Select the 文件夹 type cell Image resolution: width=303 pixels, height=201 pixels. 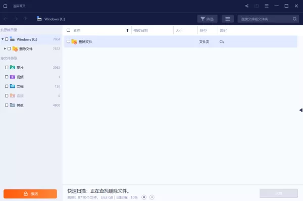click(204, 42)
